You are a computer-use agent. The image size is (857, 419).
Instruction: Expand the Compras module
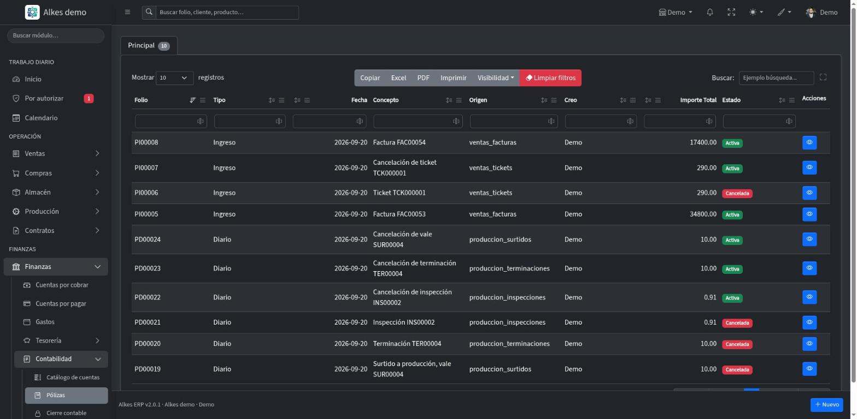click(x=56, y=173)
